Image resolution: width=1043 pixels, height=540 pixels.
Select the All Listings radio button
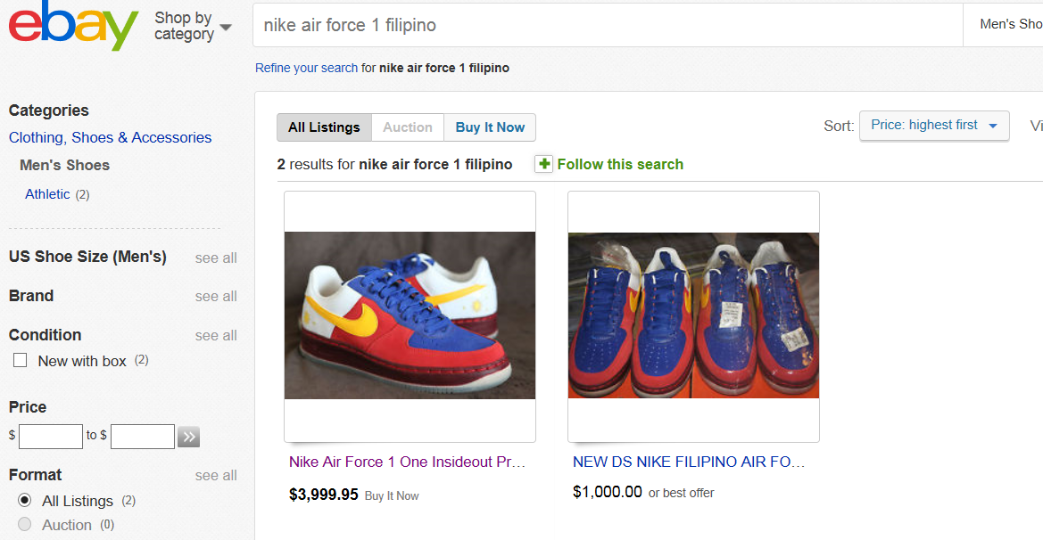coord(25,500)
